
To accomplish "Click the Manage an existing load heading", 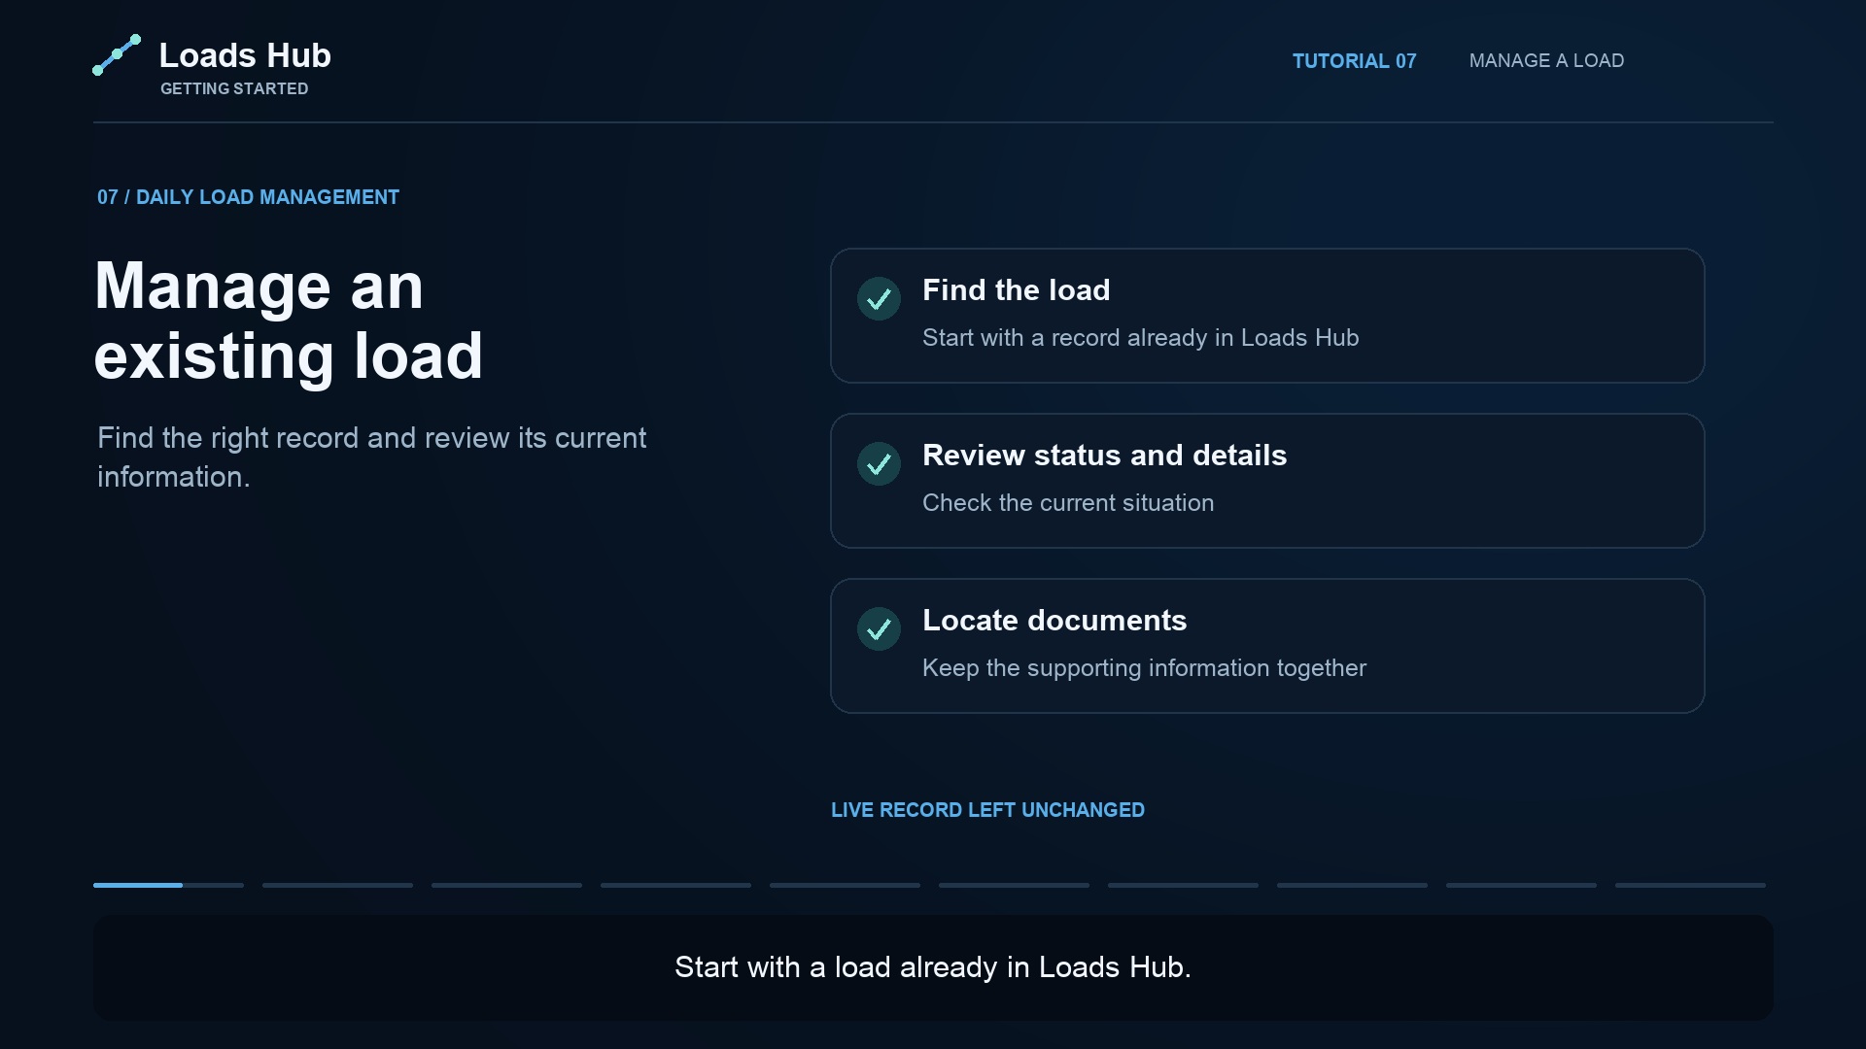I will coord(289,321).
